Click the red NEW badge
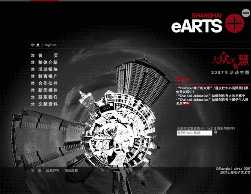The height and width of the screenshot is (194, 251). click(x=186, y=103)
